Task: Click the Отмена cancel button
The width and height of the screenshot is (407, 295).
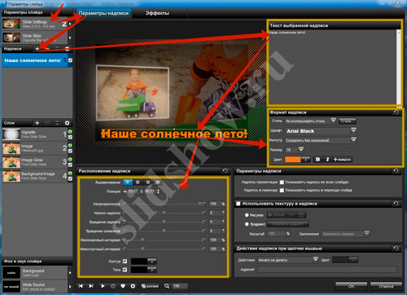Action: 386,286
